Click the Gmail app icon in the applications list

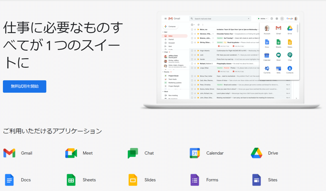coord(9,153)
